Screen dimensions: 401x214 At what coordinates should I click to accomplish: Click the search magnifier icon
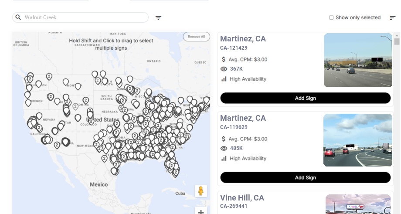click(x=18, y=17)
